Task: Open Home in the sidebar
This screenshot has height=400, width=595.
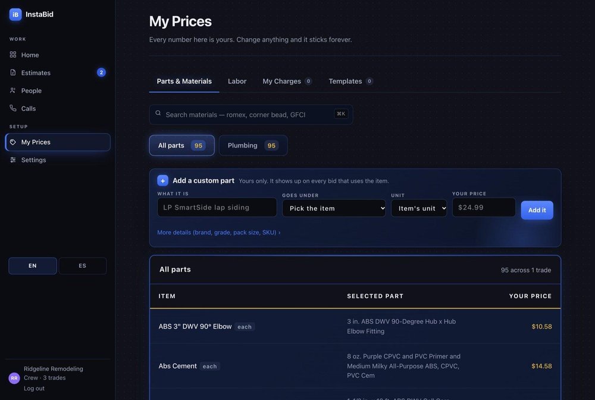Action: [58, 55]
